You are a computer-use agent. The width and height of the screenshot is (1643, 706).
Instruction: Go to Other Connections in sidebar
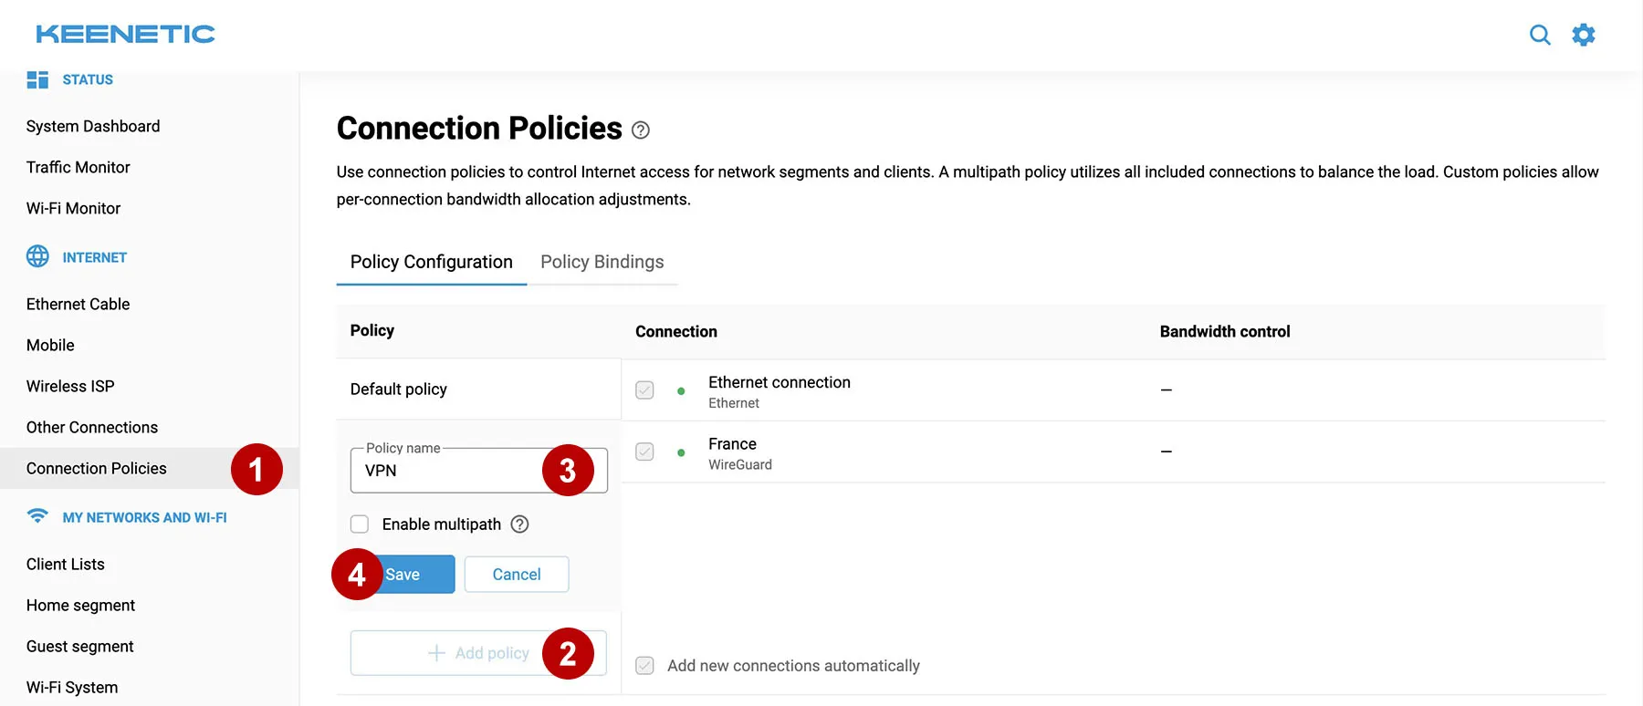tap(92, 428)
